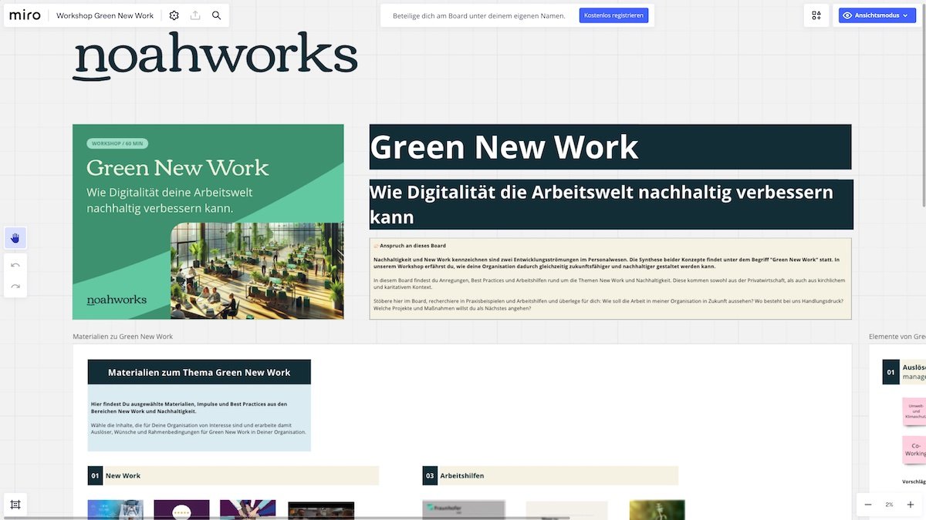This screenshot has height=520, width=926.
Task: Click the 2% zoom level
Action: point(889,505)
